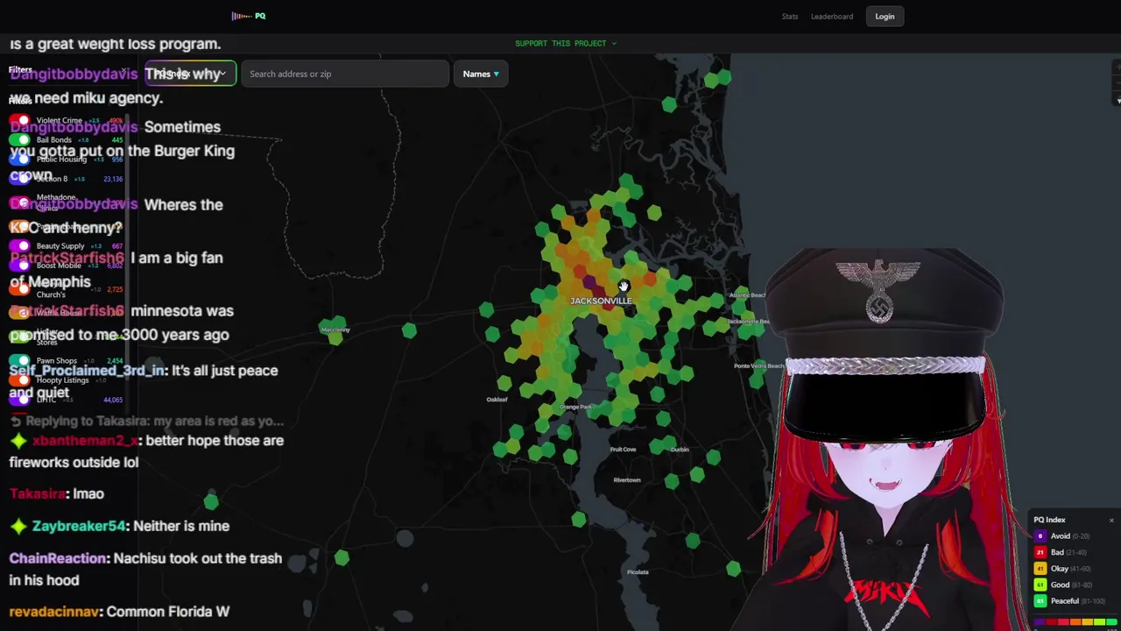
Task: Toggle the Pawn Shops filter
Action: tap(19, 360)
